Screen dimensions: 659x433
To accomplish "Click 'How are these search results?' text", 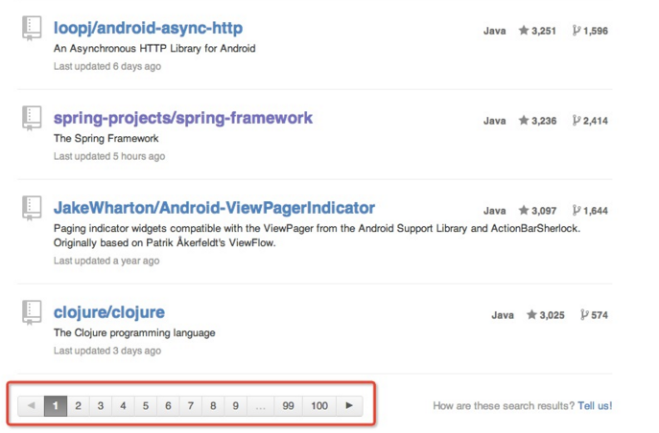I will pyautogui.click(x=504, y=406).
